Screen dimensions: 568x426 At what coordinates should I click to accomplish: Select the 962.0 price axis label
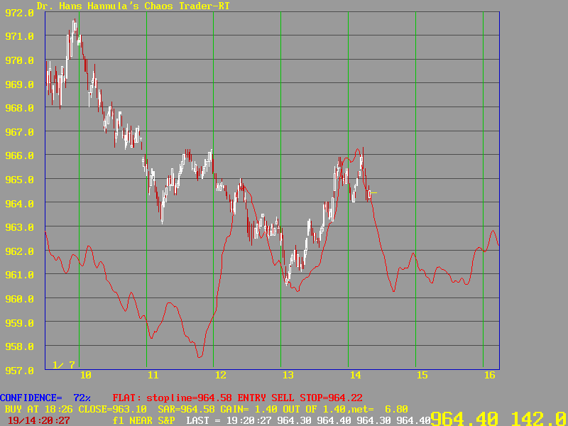pos(19,251)
